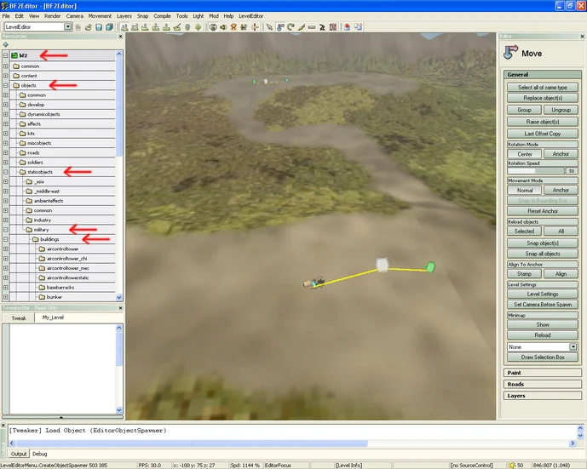The height and width of the screenshot is (469, 587).
Task: Click the Save icon in the toolbar
Action: pos(100,26)
